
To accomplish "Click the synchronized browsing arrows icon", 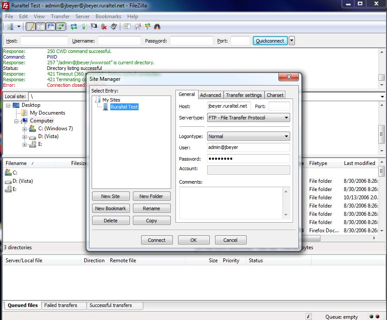I will click(x=147, y=26).
